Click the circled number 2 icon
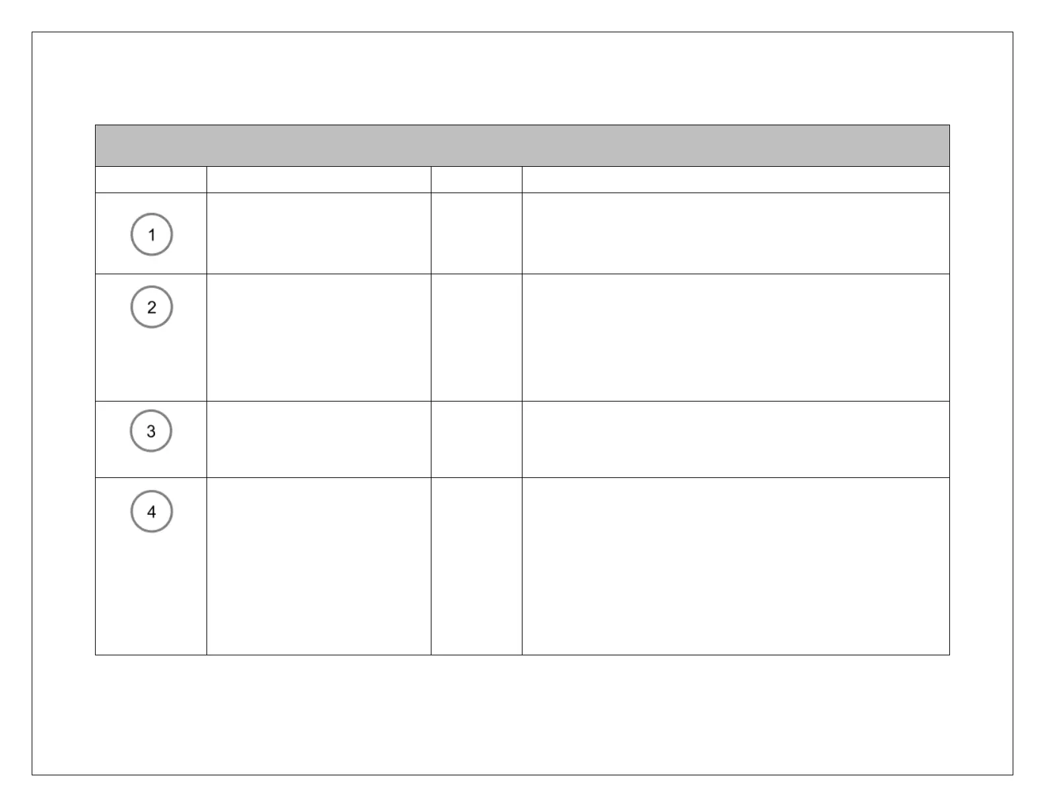 (152, 307)
